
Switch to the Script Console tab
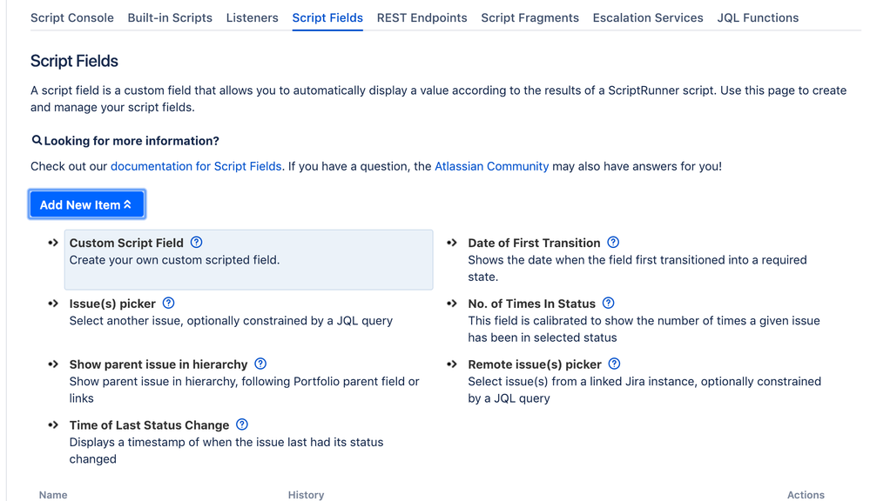coord(72,17)
